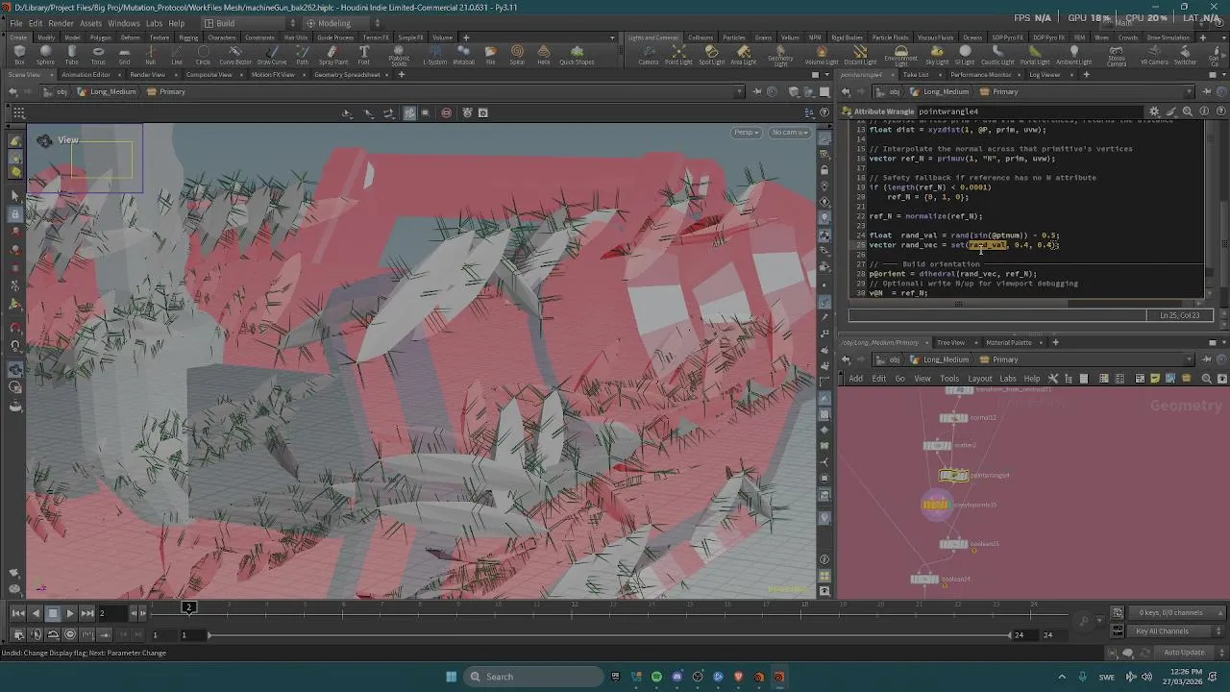This screenshot has width=1230, height=692.
Task: Expand the scene view path dropdown arrow
Action: coord(740,92)
